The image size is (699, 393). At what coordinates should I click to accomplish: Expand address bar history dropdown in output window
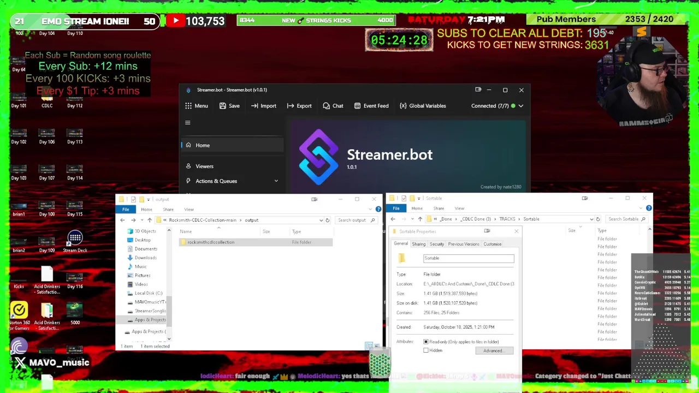point(321,220)
